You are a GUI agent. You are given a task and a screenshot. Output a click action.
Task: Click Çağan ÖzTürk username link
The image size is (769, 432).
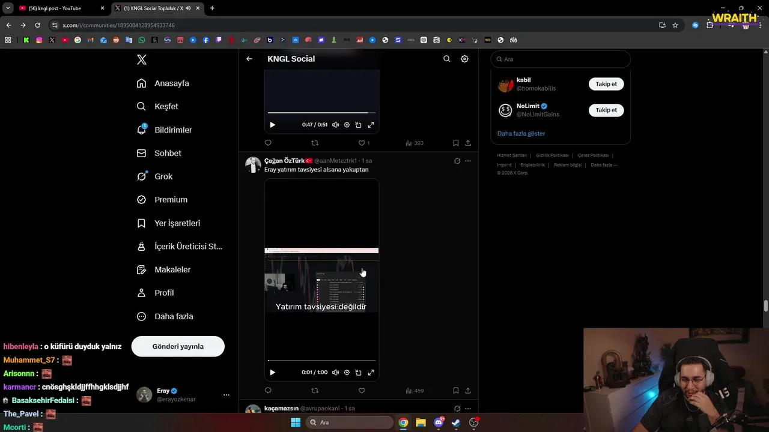(x=336, y=161)
